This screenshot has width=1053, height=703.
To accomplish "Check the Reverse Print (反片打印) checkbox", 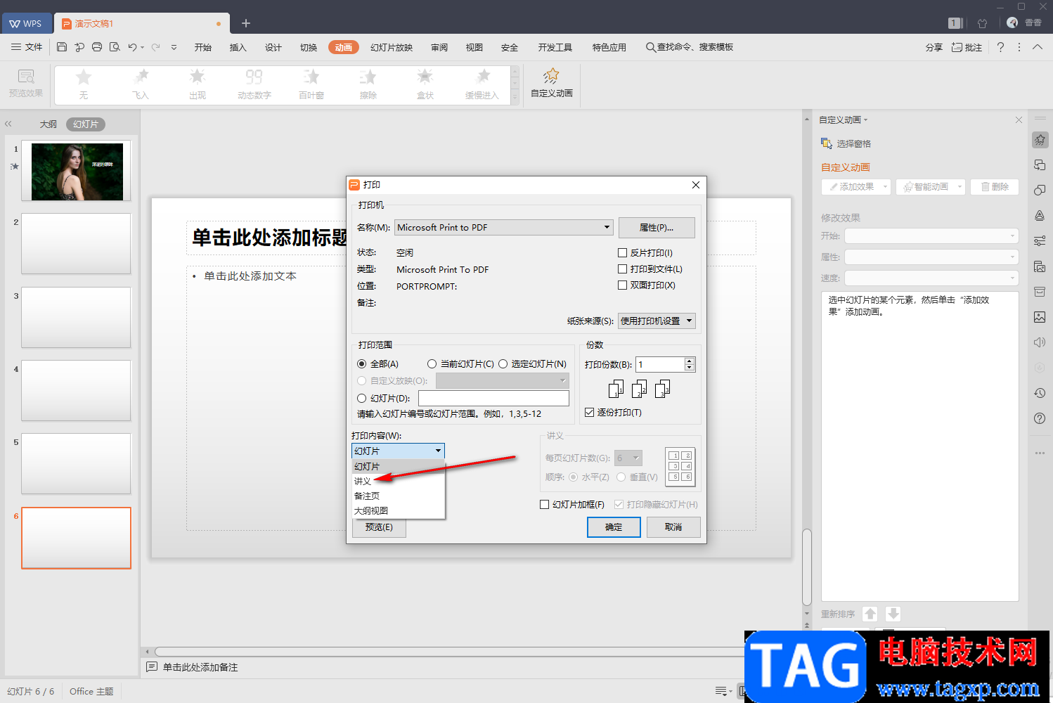I will click(622, 252).
